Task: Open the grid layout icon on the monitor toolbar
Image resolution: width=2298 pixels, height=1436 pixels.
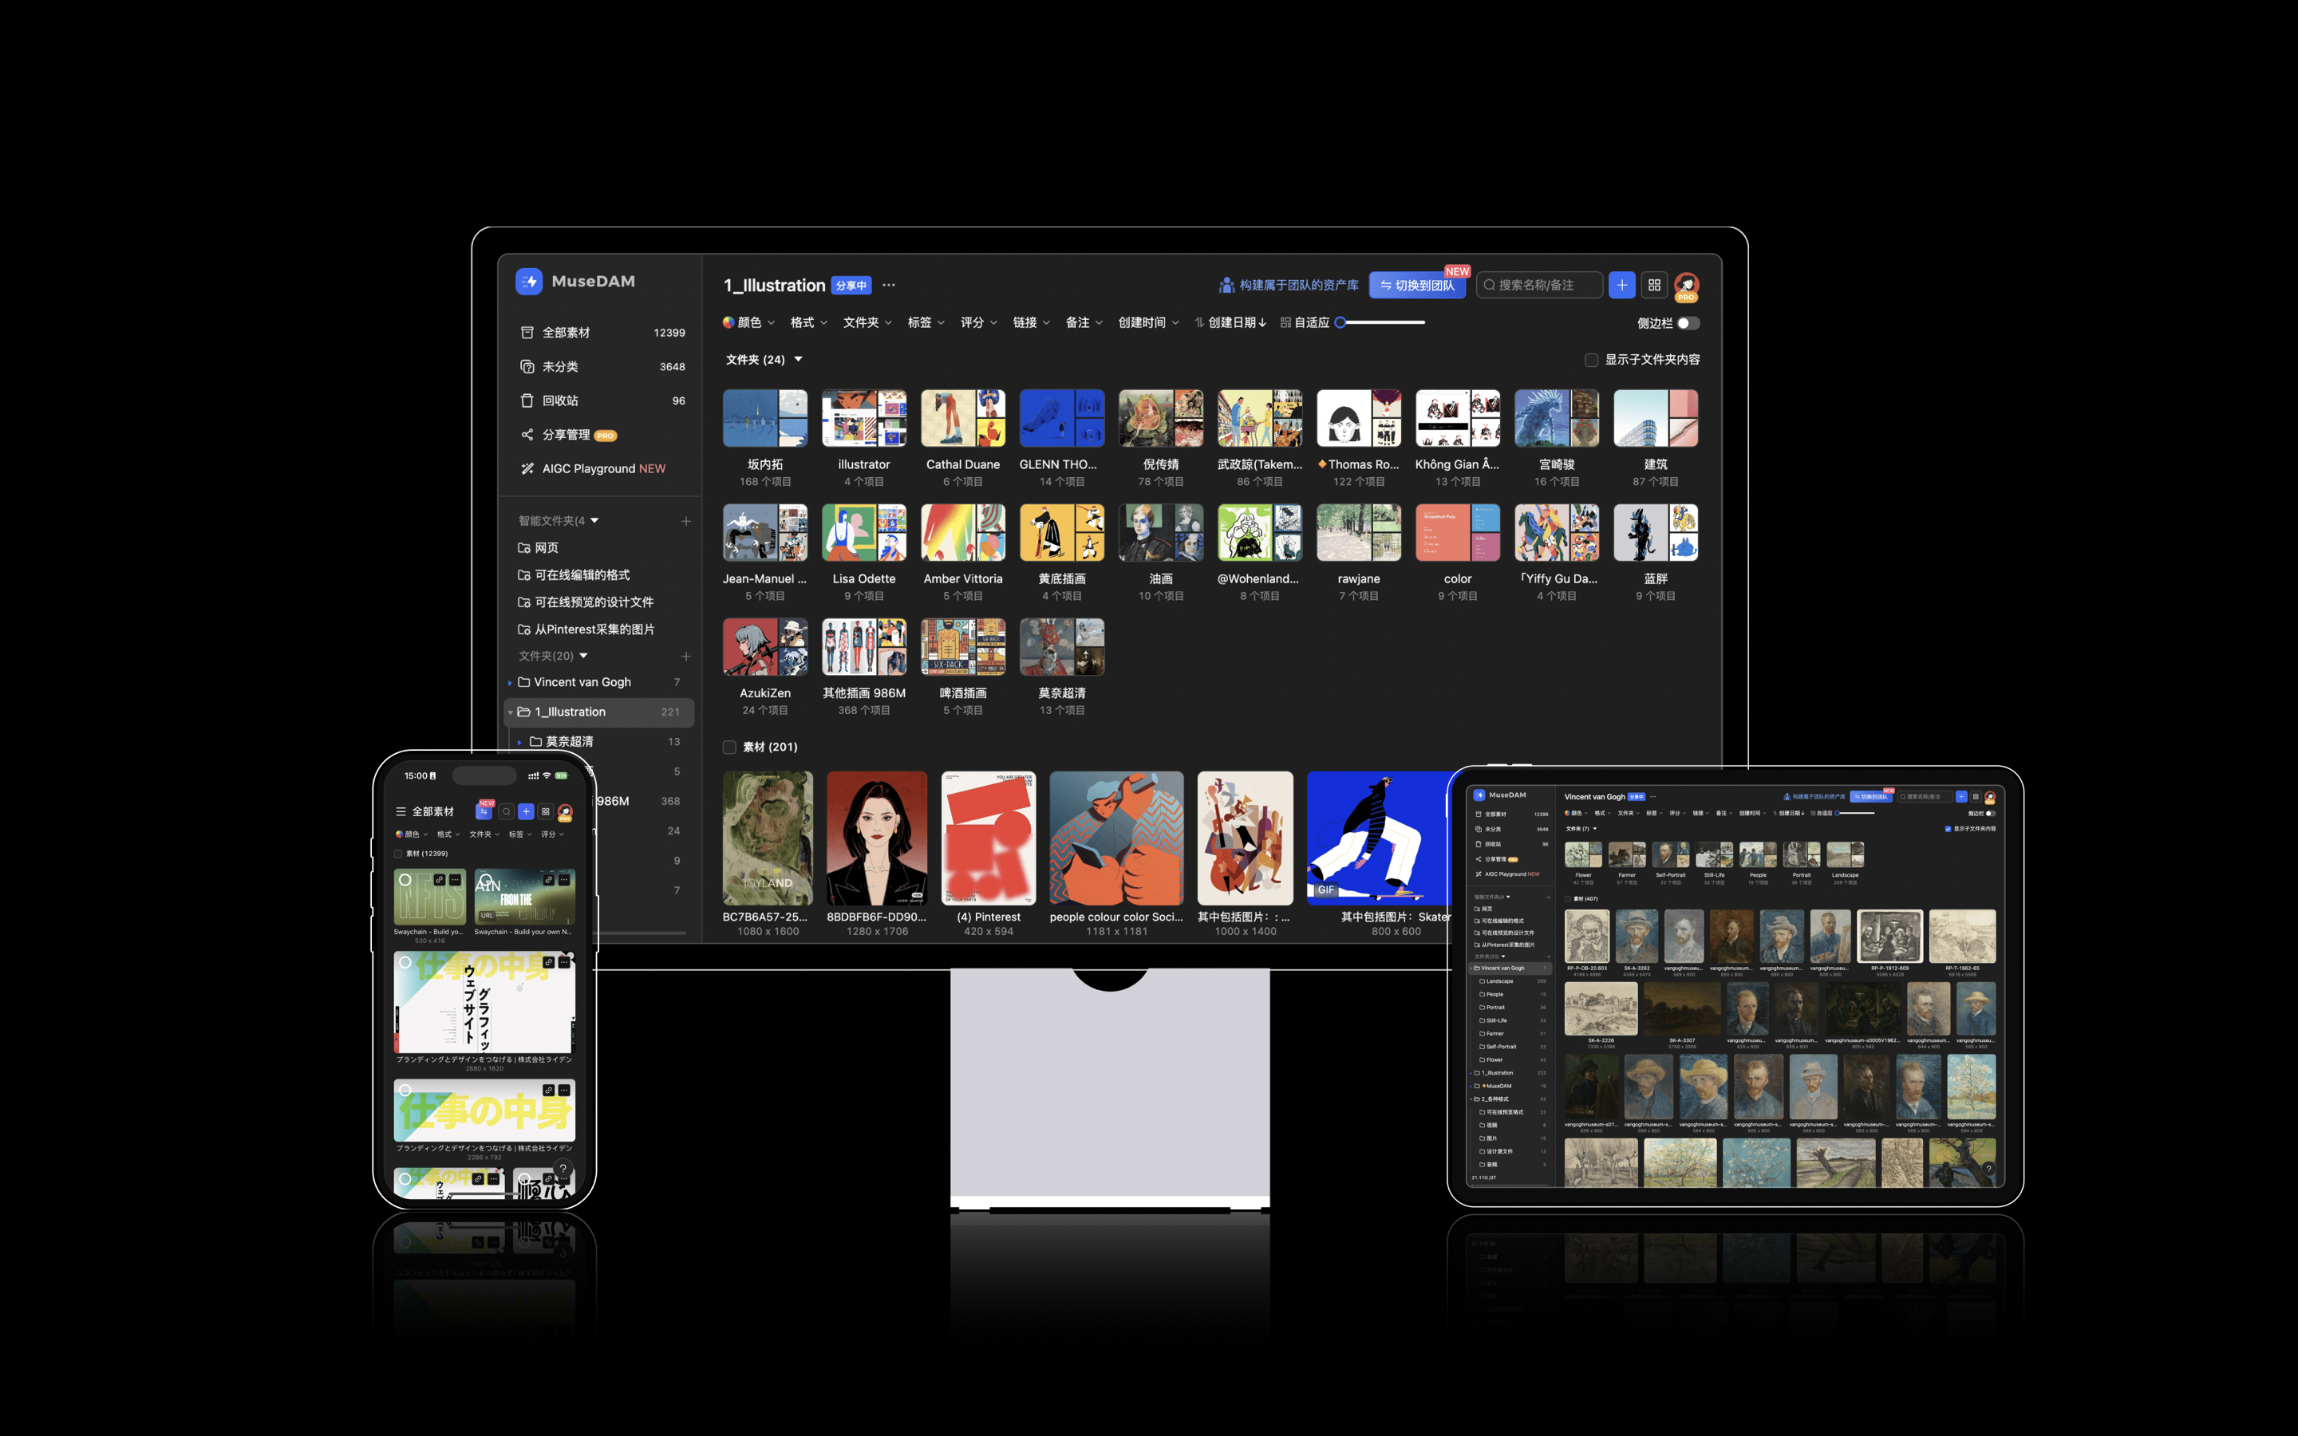Action: (x=1654, y=285)
